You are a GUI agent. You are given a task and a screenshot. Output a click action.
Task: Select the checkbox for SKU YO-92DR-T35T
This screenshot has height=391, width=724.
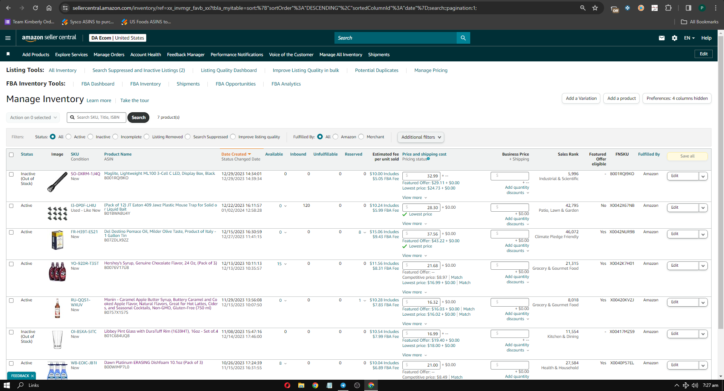[x=11, y=264]
